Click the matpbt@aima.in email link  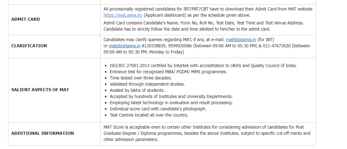[124, 46]
